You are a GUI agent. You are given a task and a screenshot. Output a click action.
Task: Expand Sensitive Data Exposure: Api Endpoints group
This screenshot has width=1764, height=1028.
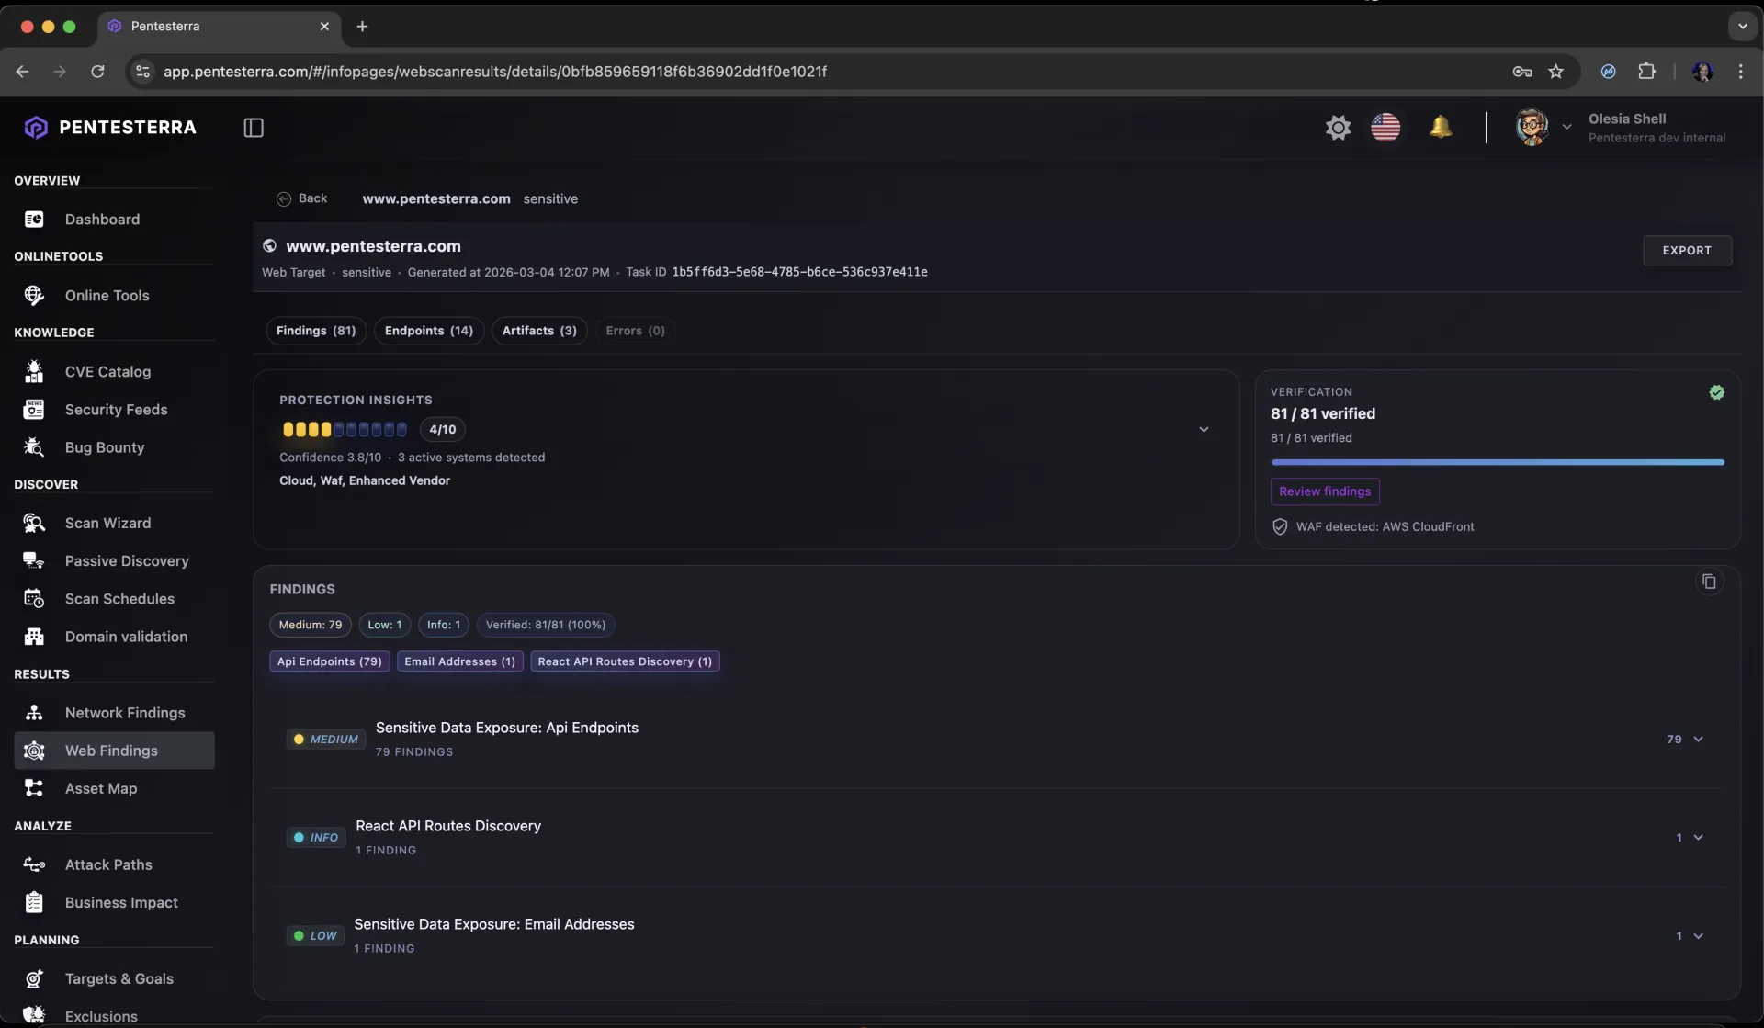click(1698, 740)
